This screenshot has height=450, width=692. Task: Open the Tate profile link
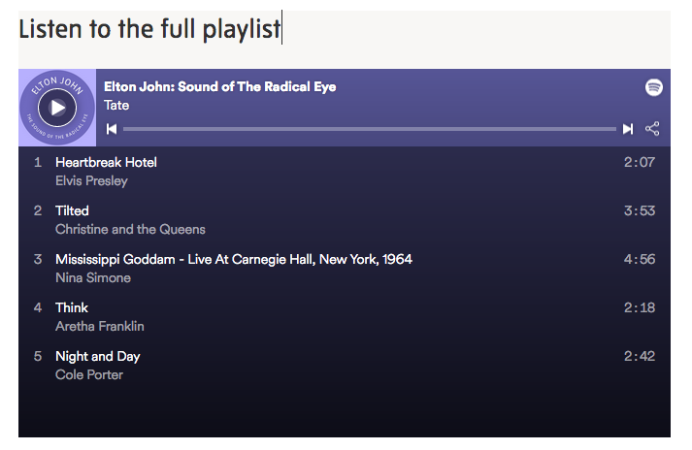(116, 106)
